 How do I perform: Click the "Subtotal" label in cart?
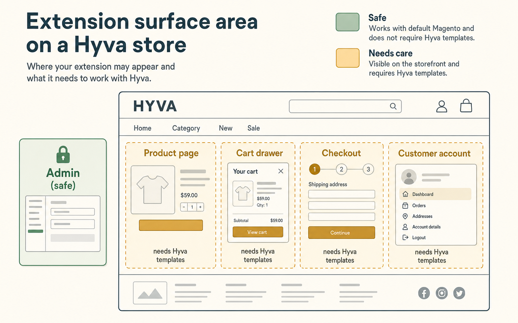pyautogui.click(x=241, y=221)
